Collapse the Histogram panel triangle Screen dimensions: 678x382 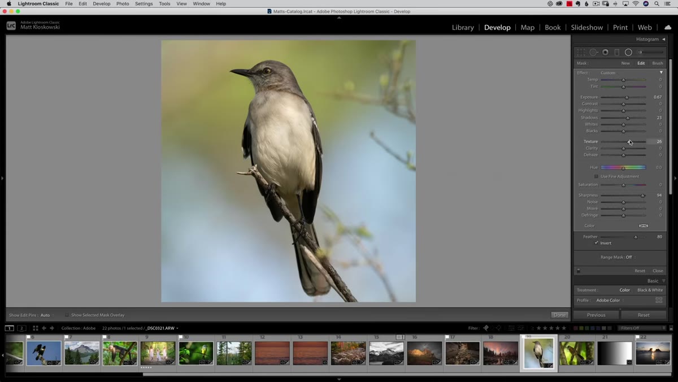pos(664,39)
